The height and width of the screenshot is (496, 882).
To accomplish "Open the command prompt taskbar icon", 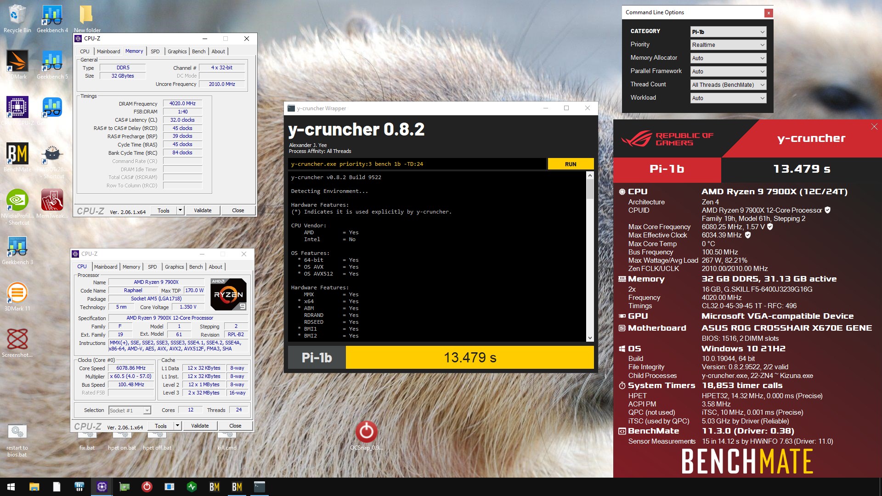I will [260, 487].
